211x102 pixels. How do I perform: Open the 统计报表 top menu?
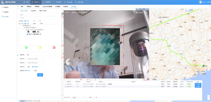(x=69, y=2)
